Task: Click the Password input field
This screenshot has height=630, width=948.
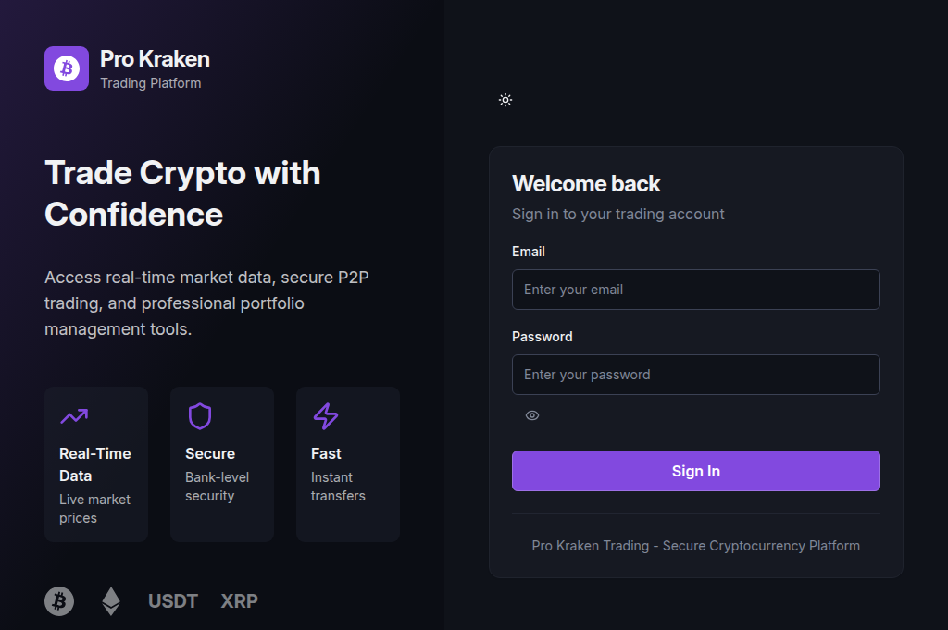Action: click(695, 375)
